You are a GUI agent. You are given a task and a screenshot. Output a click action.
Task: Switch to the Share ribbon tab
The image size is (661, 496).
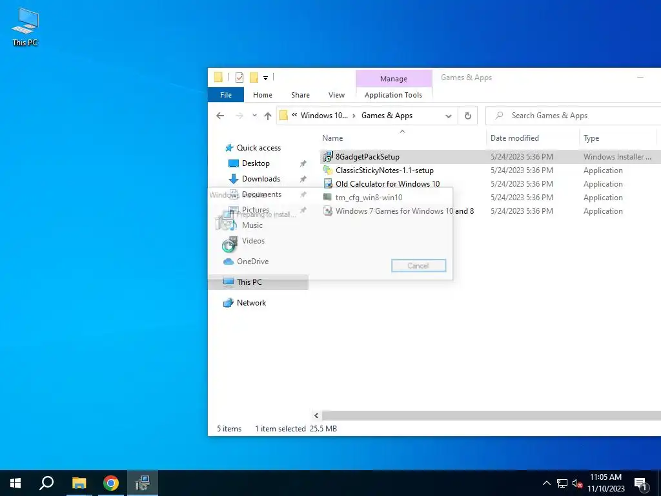tap(300, 95)
